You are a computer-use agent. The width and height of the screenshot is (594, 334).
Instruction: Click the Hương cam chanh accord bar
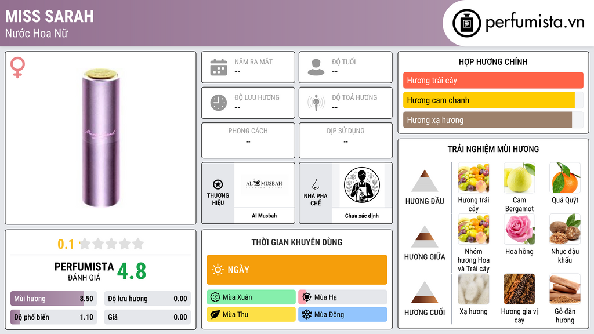[493, 100]
